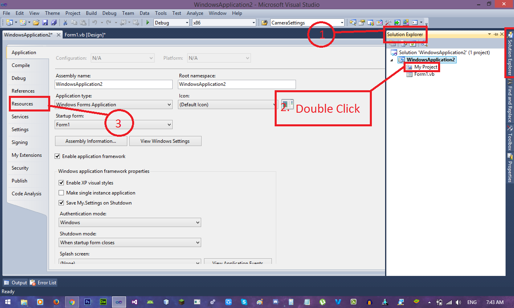Open Firefox from the taskbar
Viewport: 514px width, 308px height.
pos(56,302)
